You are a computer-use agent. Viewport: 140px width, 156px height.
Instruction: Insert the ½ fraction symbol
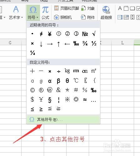point(94,43)
